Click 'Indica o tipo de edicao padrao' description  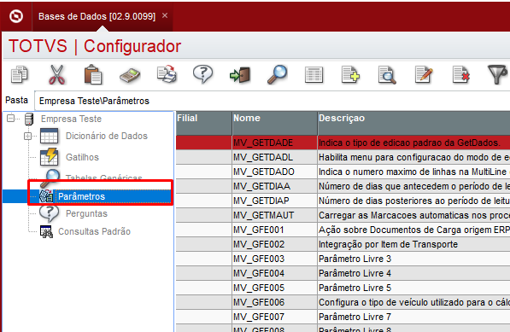pyautogui.click(x=409, y=143)
